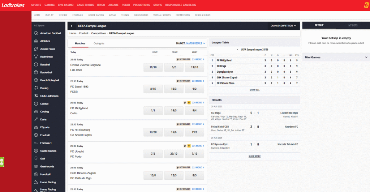
Task: Collapse the Mini Games section
Action: click(366, 57)
